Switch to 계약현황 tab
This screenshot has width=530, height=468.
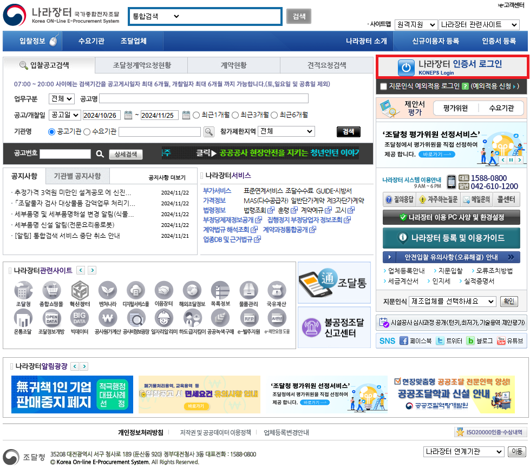234,65
